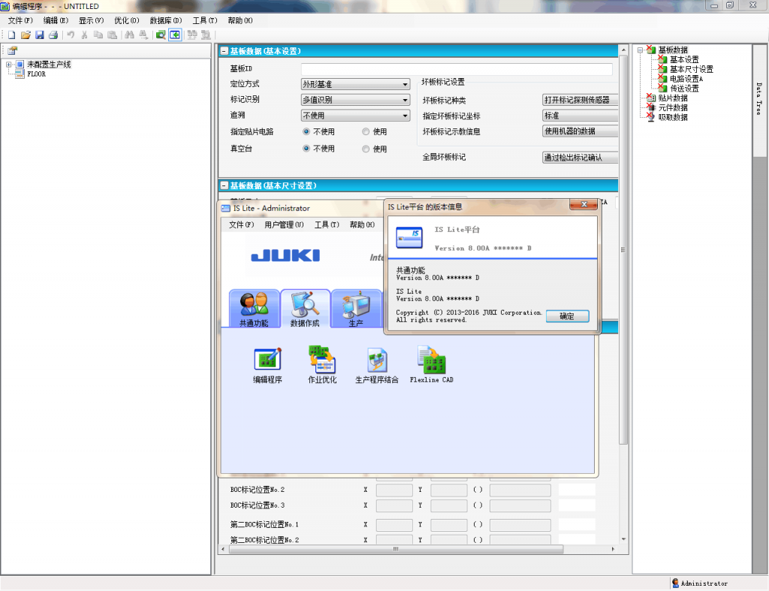
Task: Expand 未配置生产线 tree node
Action: click(x=9, y=65)
